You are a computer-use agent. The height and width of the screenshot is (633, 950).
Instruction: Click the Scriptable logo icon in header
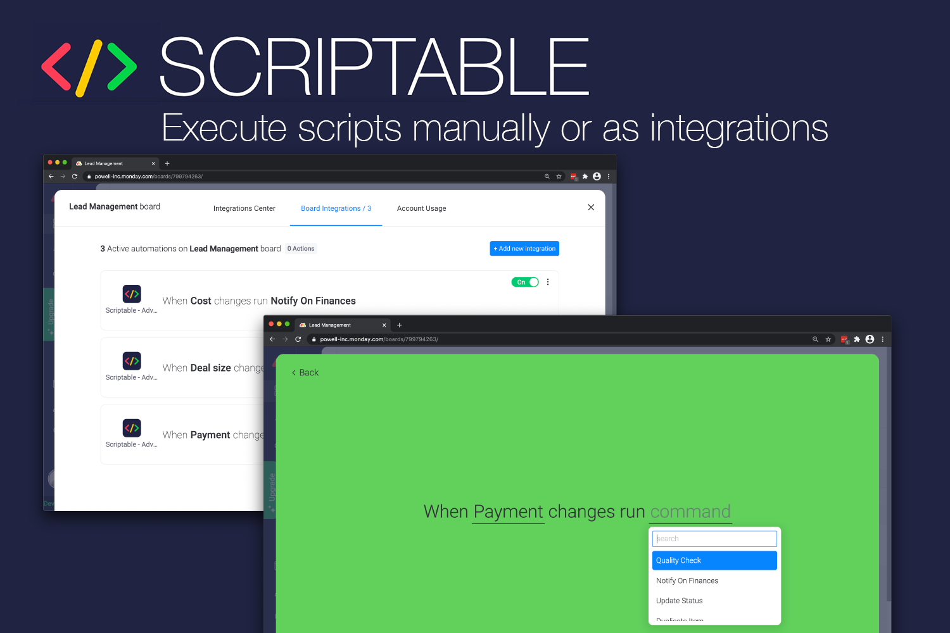click(89, 68)
